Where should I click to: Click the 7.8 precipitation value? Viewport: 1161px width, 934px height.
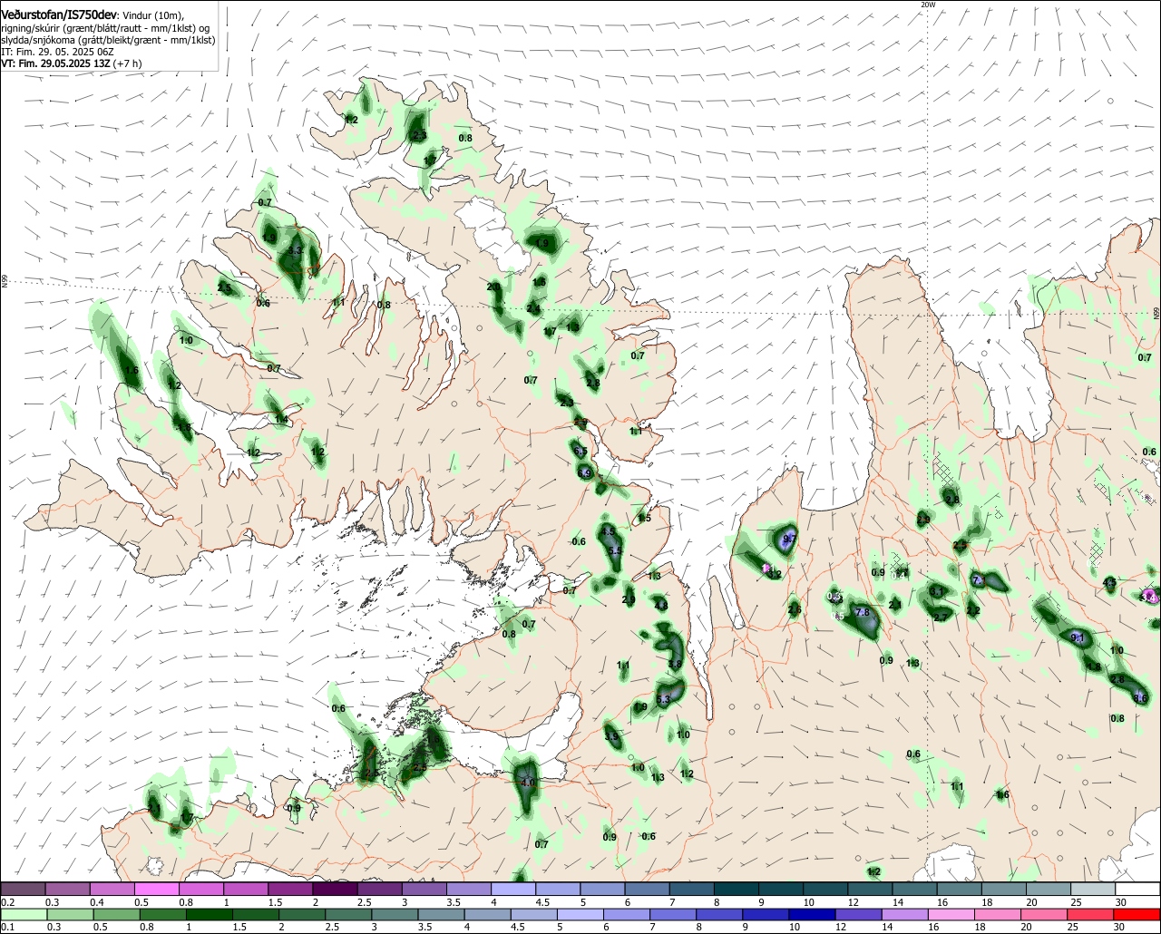(863, 612)
